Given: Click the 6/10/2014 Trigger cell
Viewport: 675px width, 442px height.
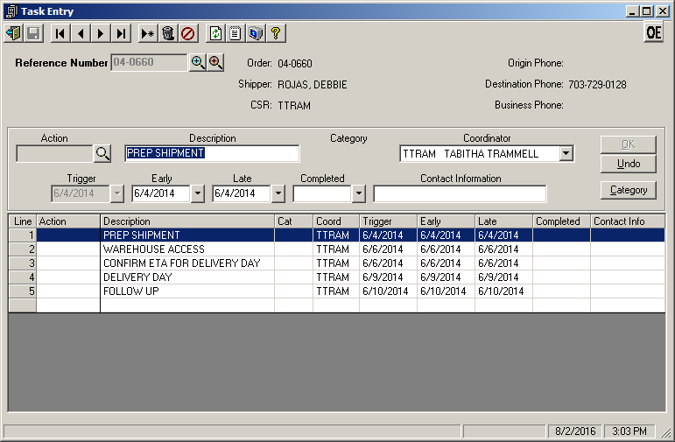Looking at the screenshot, I should [x=388, y=291].
